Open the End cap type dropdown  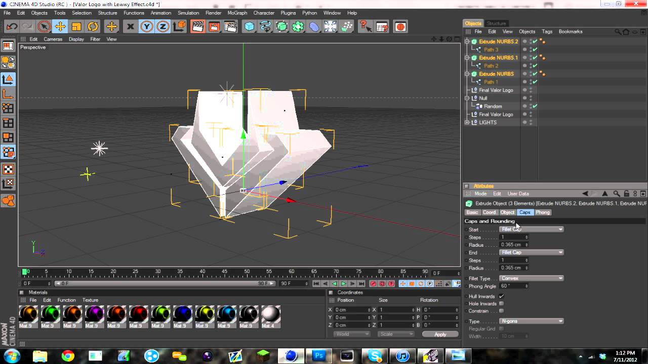tap(532, 252)
